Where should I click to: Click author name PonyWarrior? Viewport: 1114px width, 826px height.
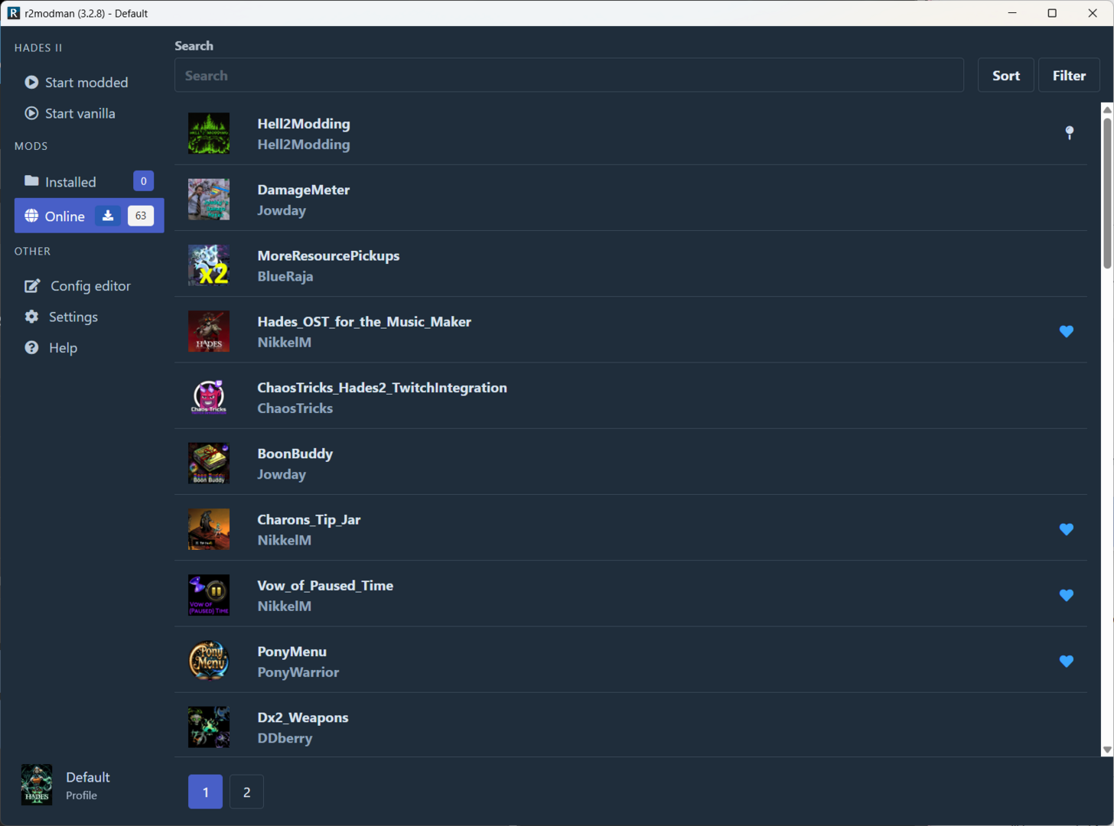point(298,672)
